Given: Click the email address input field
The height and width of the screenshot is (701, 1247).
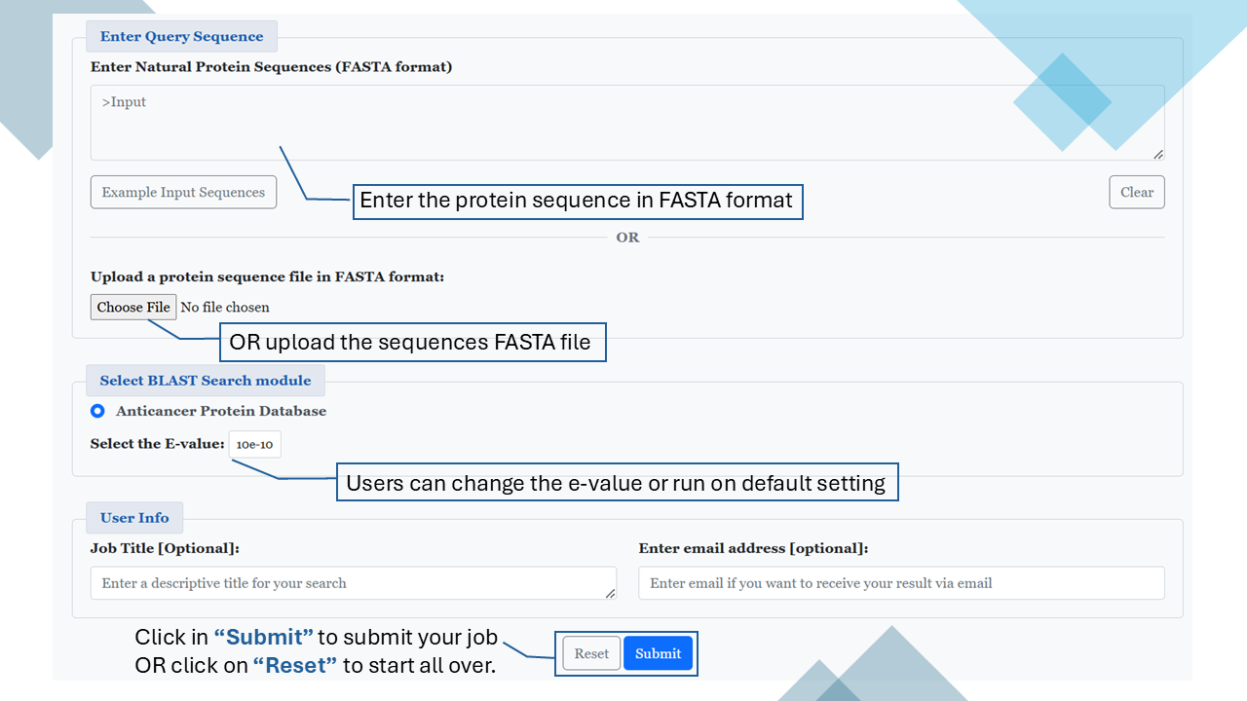Looking at the screenshot, I should pos(901,583).
